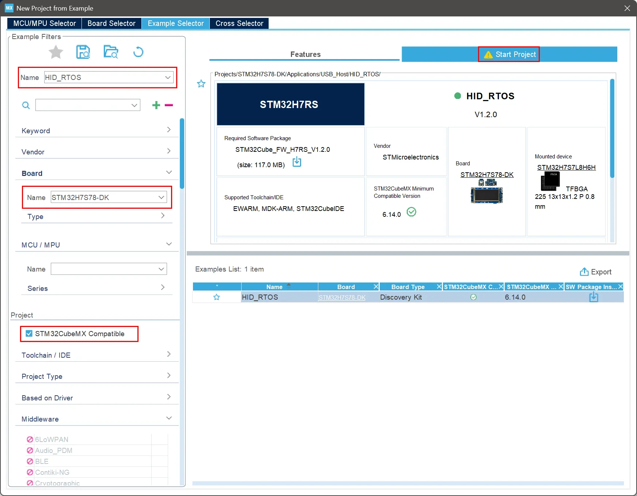The image size is (637, 496).
Task: Download the SW Package for HID_RTOS example
Action: click(x=594, y=297)
